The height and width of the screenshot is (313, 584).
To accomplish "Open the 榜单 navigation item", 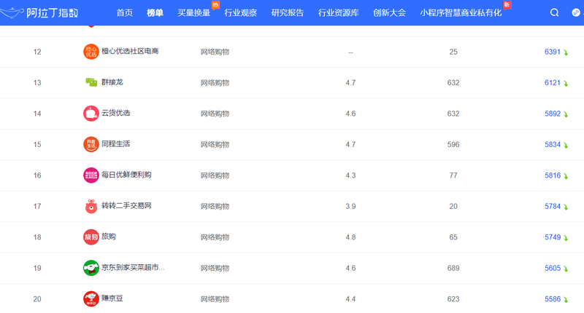I will point(155,12).
